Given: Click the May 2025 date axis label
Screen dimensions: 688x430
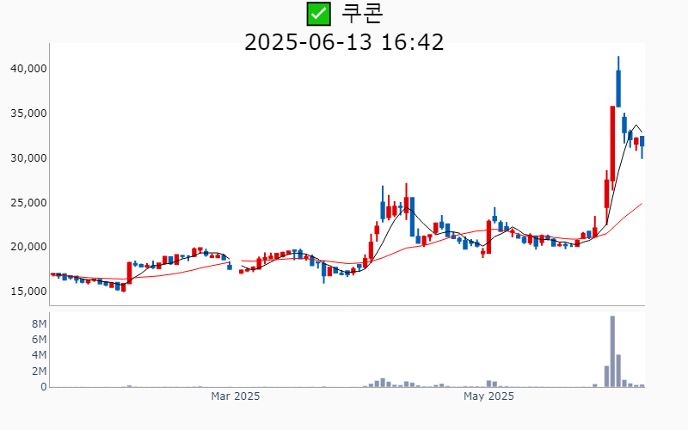Looking at the screenshot, I should tap(488, 396).
